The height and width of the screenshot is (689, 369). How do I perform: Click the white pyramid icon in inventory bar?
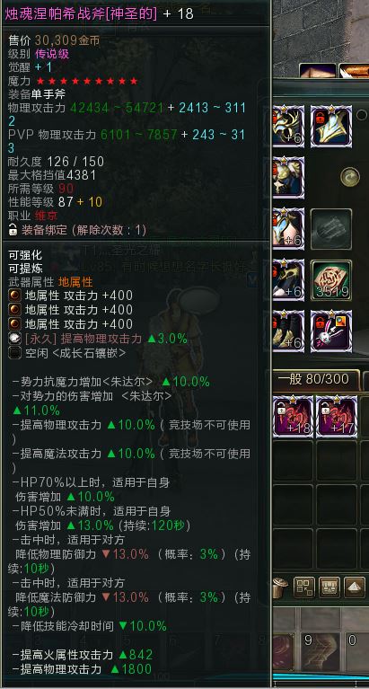pos(355,587)
